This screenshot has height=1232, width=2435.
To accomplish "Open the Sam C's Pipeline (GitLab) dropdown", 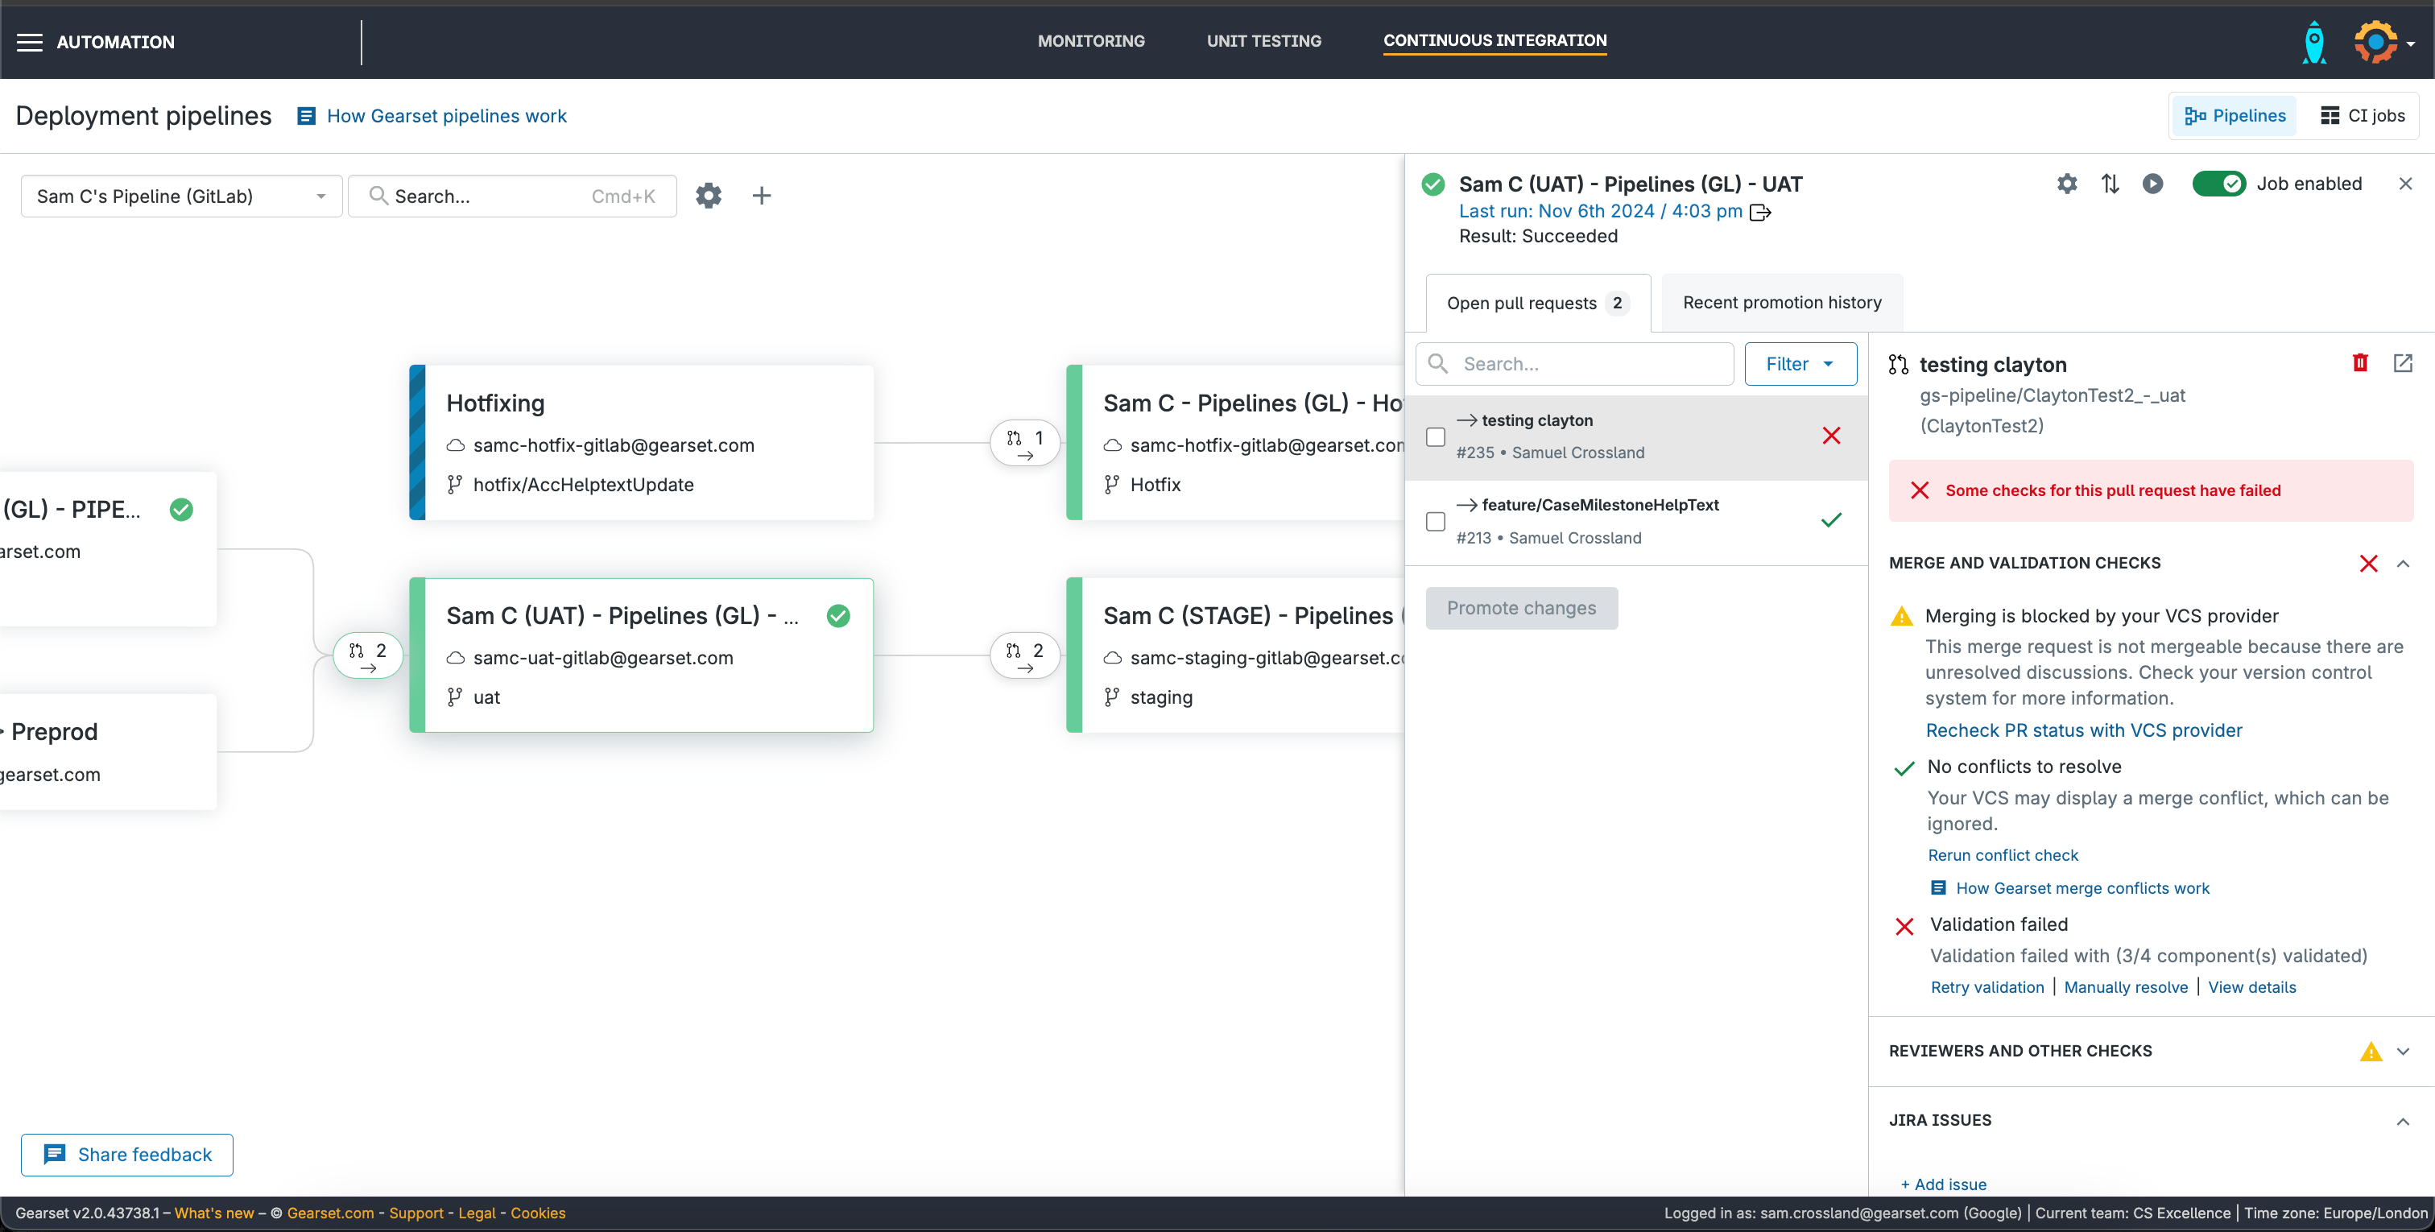I will [180, 196].
